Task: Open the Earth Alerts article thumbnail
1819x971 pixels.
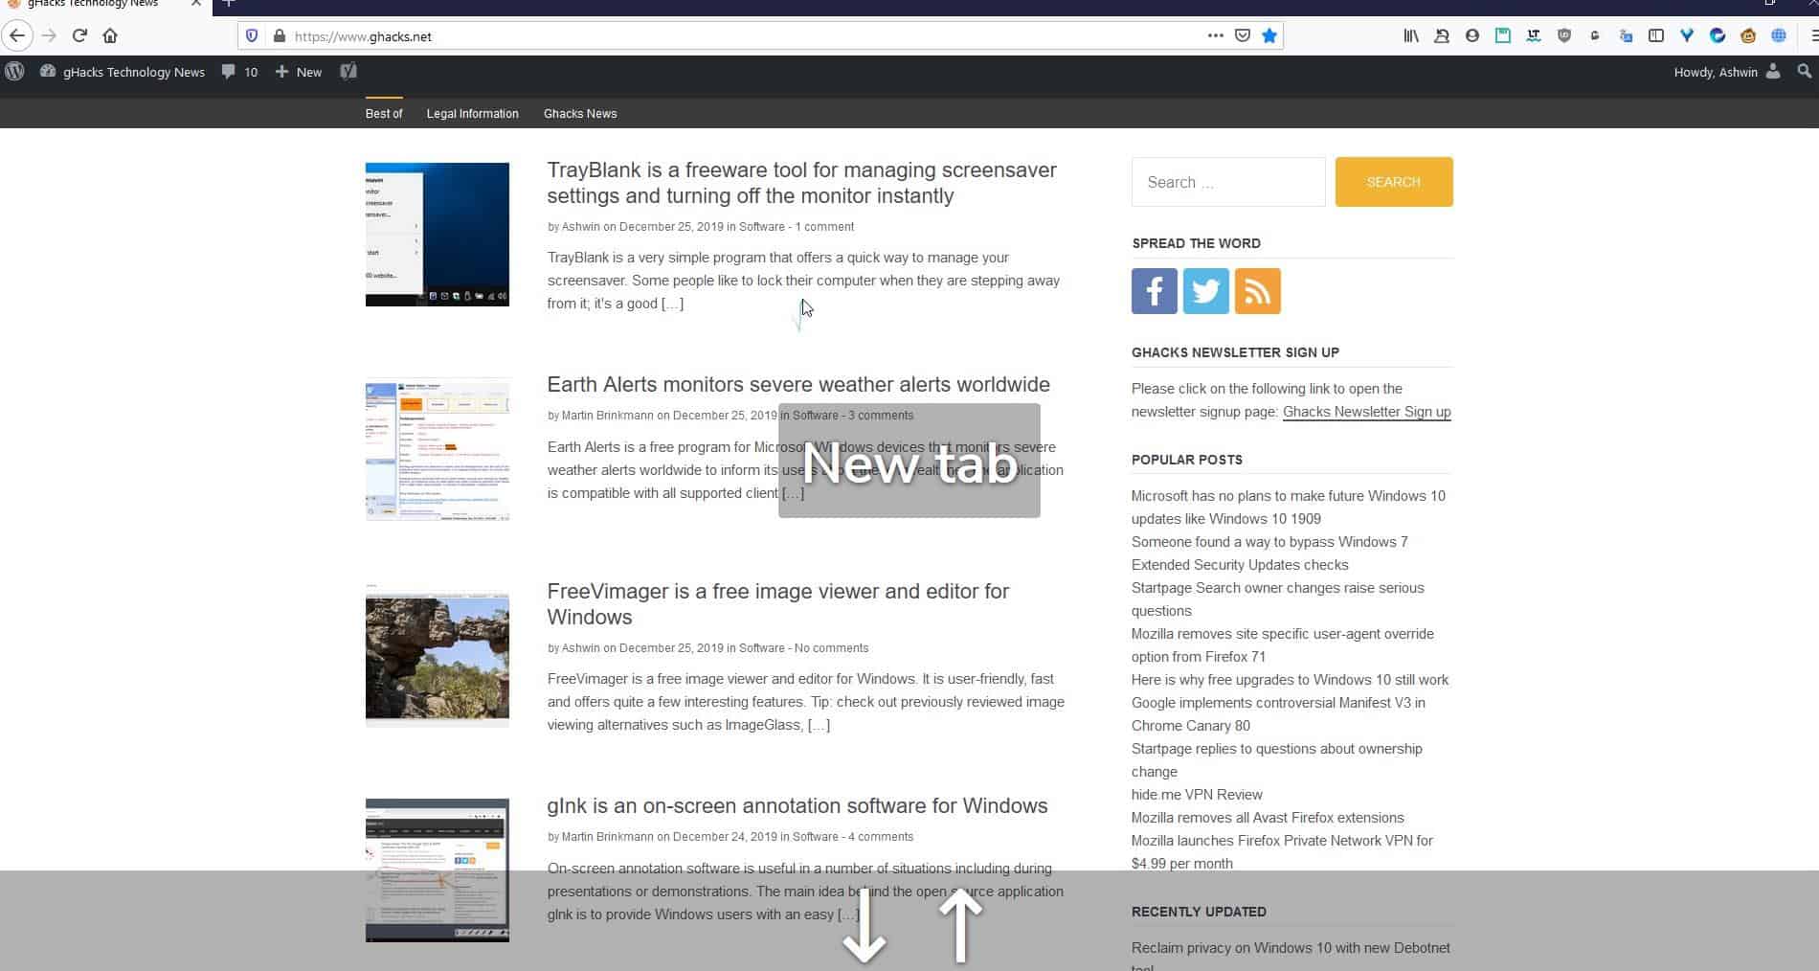Action: (x=438, y=449)
